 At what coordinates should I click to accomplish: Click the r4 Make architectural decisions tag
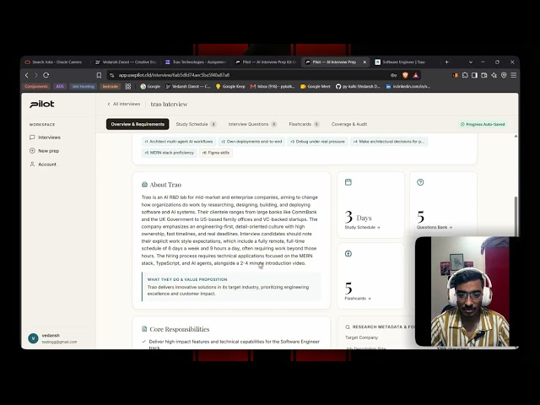pos(388,142)
